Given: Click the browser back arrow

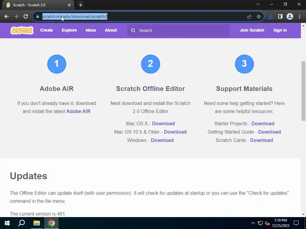Looking at the screenshot, I should (x=7, y=17).
